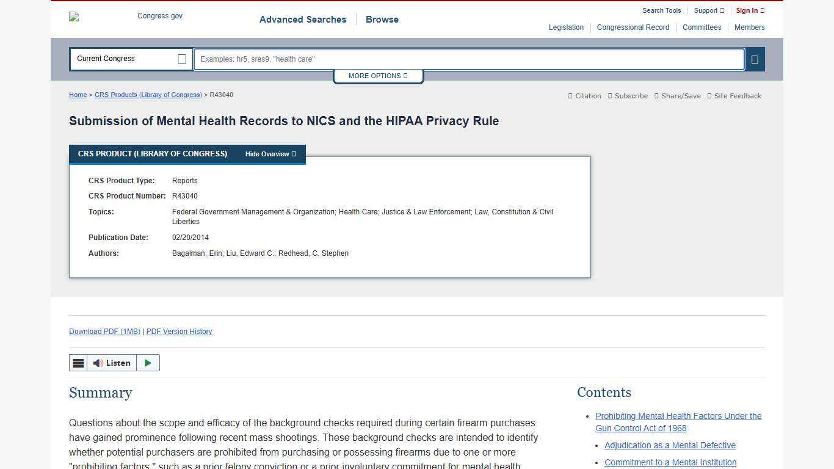This screenshot has height=469, width=834.
Task: Click inside the search input field
Action: click(468, 59)
